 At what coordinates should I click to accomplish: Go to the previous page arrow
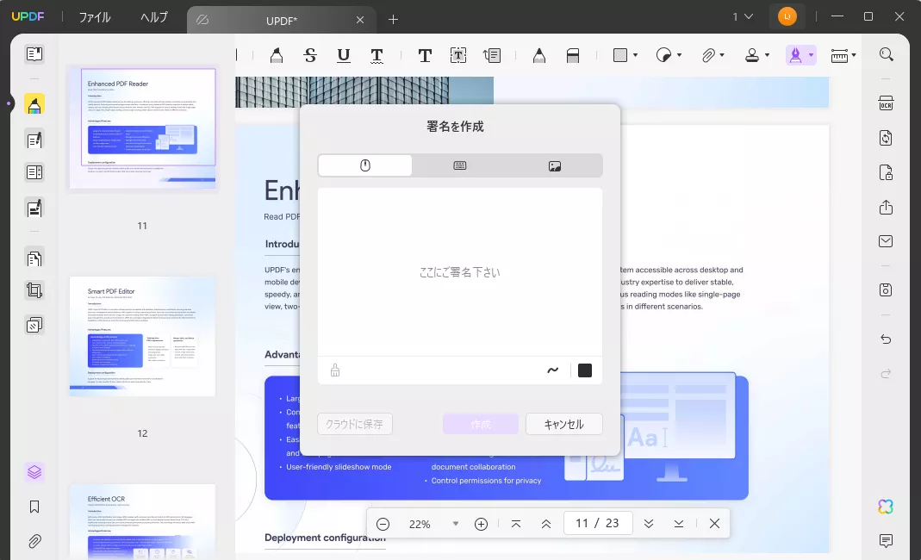click(545, 524)
